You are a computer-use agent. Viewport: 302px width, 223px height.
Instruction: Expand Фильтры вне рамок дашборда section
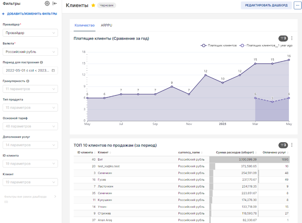[x=55, y=196]
